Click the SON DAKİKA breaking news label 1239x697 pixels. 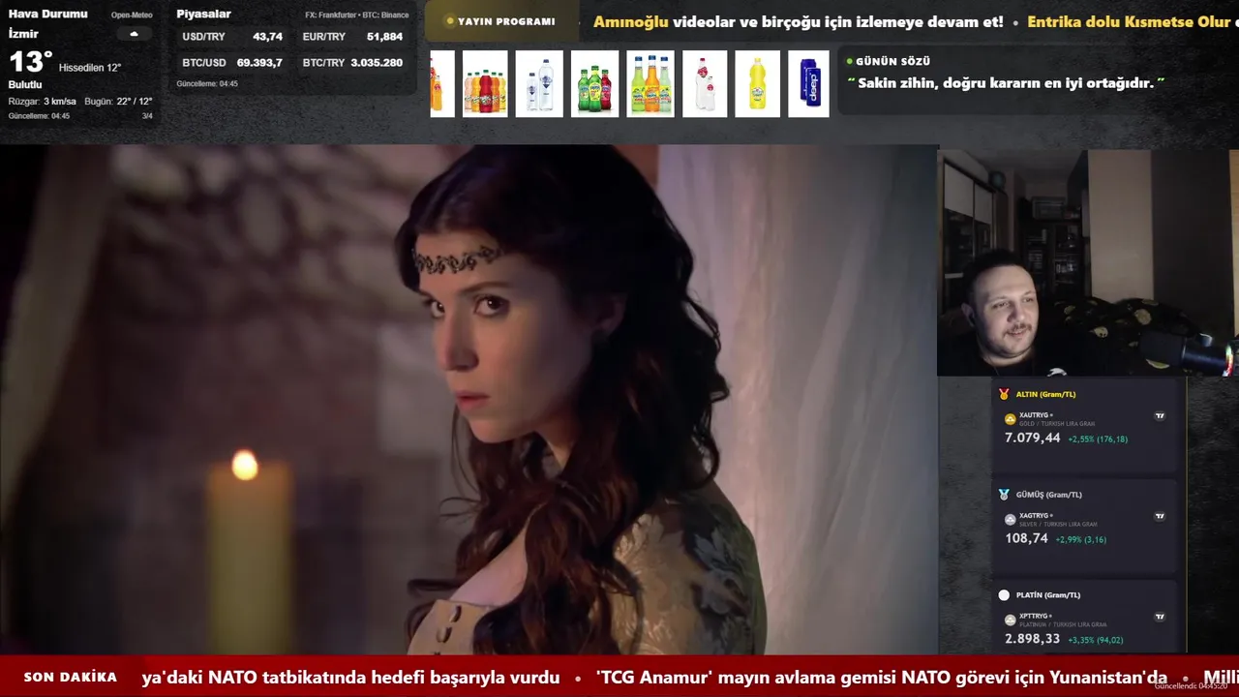pyautogui.click(x=71, y=678)
